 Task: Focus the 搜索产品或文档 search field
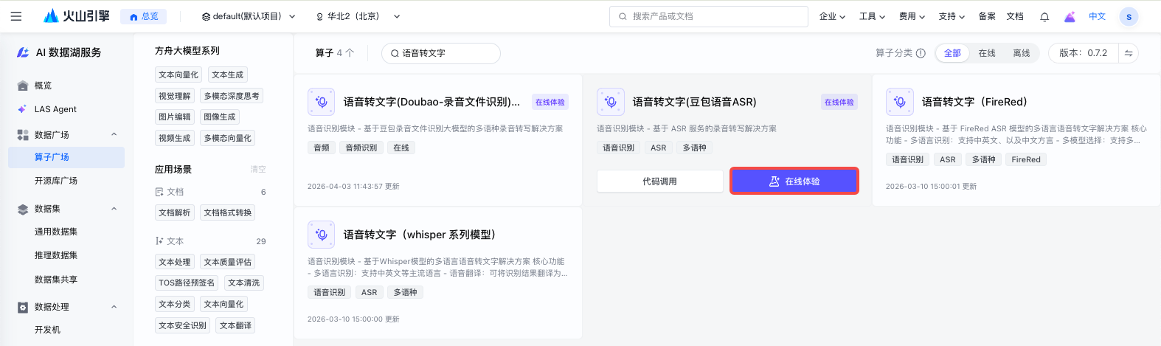coord(709,16)
